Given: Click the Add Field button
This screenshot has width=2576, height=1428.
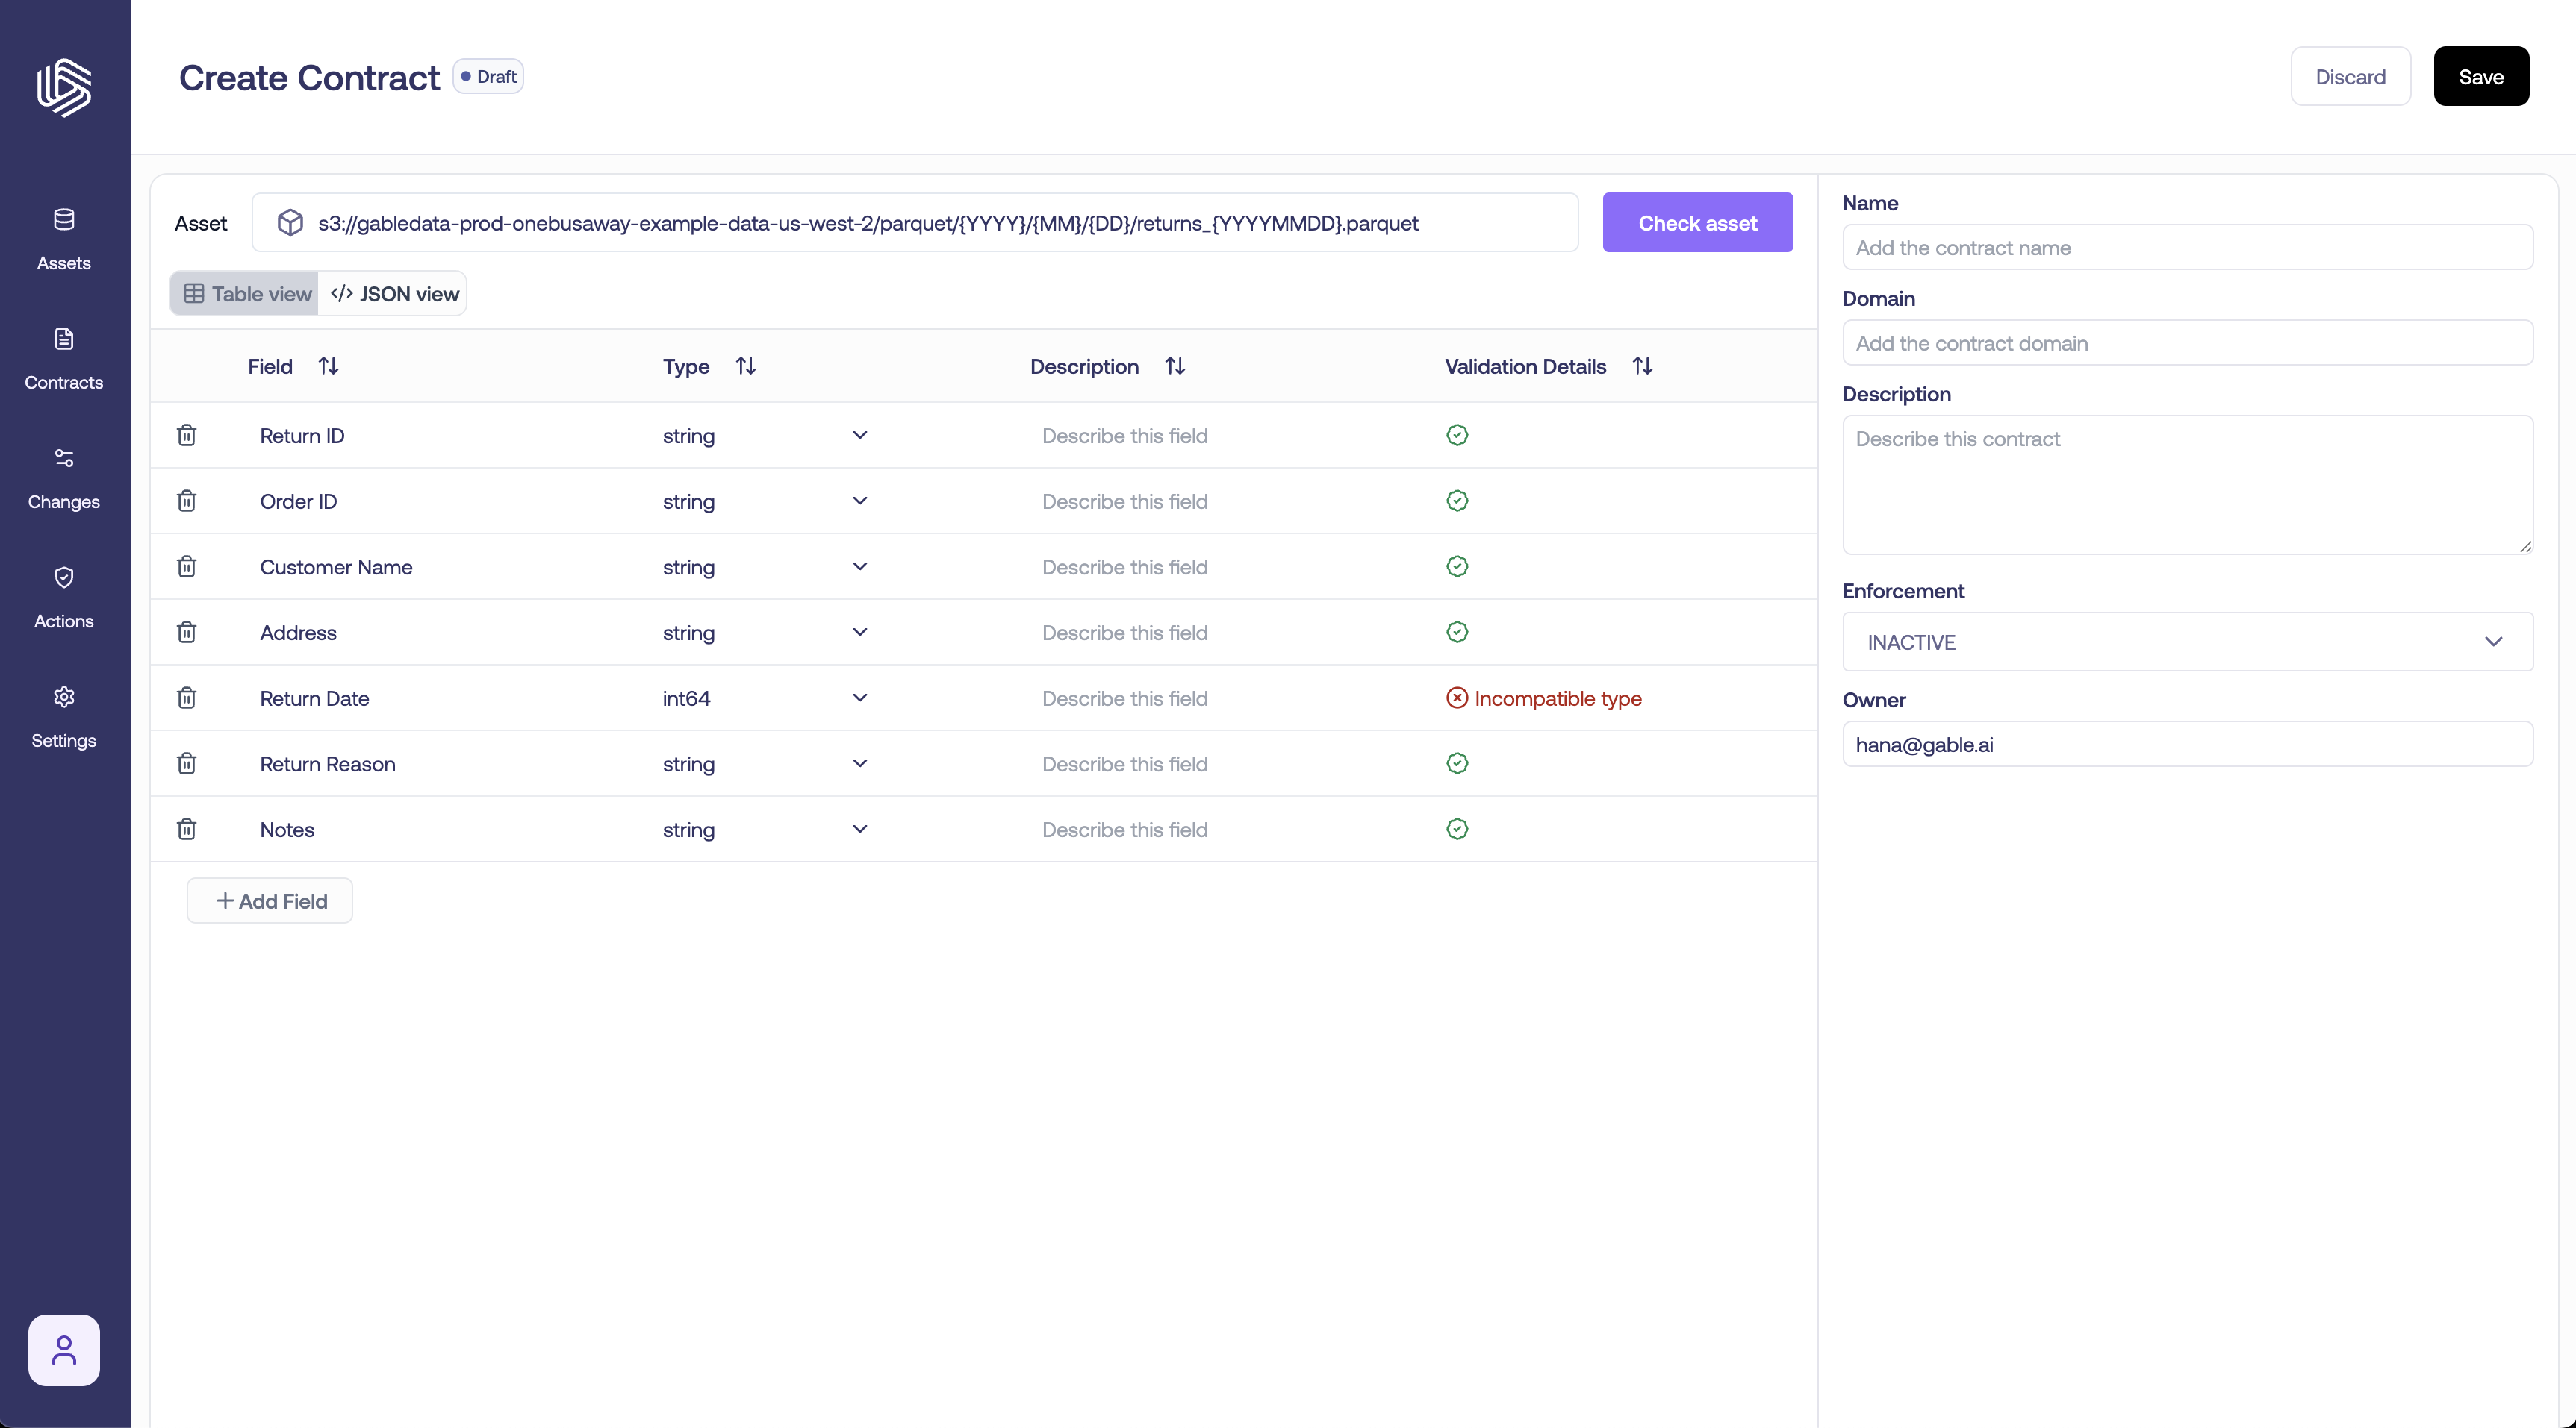Looking at the screenshot, I should (x=270, y=901).
